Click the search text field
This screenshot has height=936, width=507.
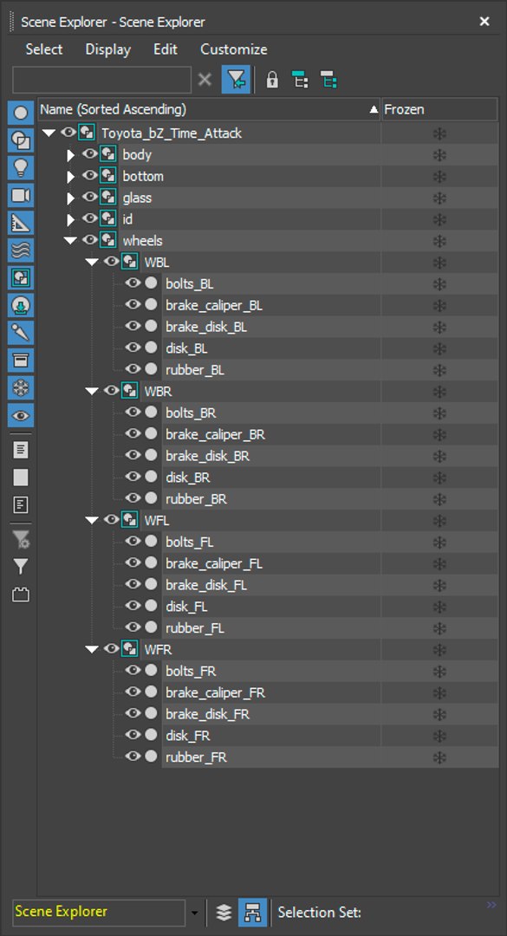(x=101, y=80)
